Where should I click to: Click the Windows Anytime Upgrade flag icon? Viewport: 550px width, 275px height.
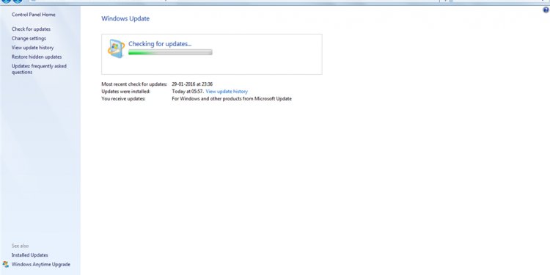[x=6, y=265]
